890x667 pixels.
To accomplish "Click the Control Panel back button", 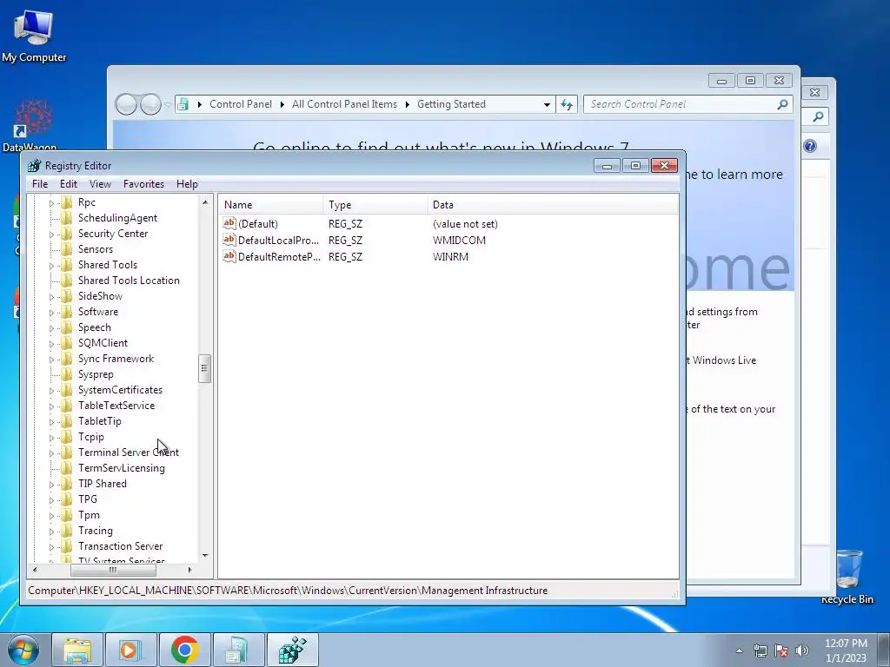I will pyautogui.click(x=126, y=104).
